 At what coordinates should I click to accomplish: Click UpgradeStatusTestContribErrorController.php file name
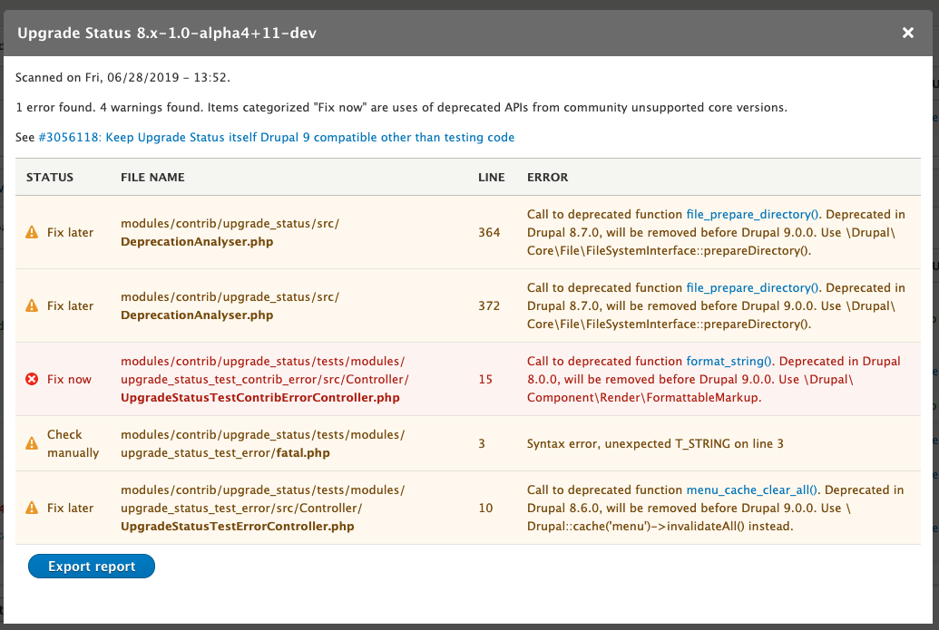point(259,397)
